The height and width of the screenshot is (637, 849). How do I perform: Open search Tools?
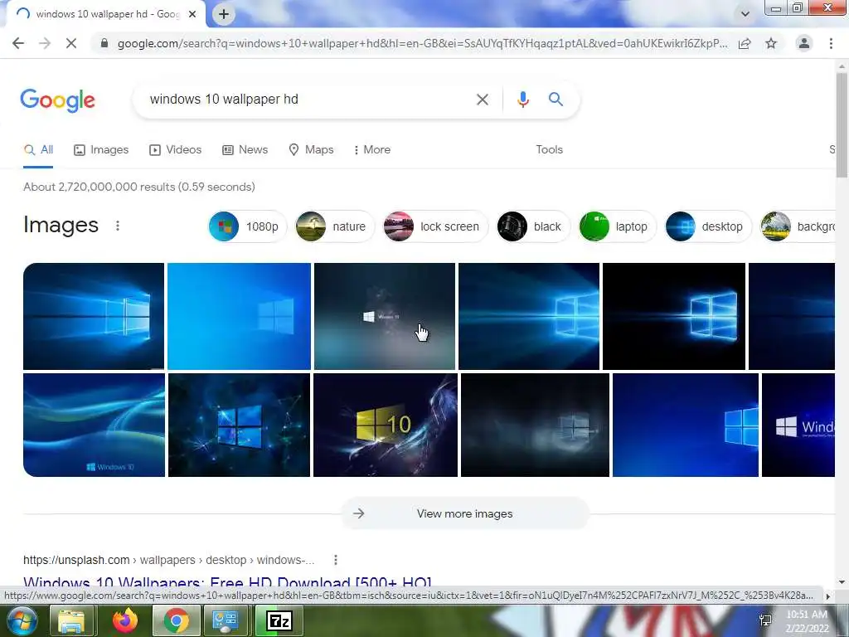(549, 150)
